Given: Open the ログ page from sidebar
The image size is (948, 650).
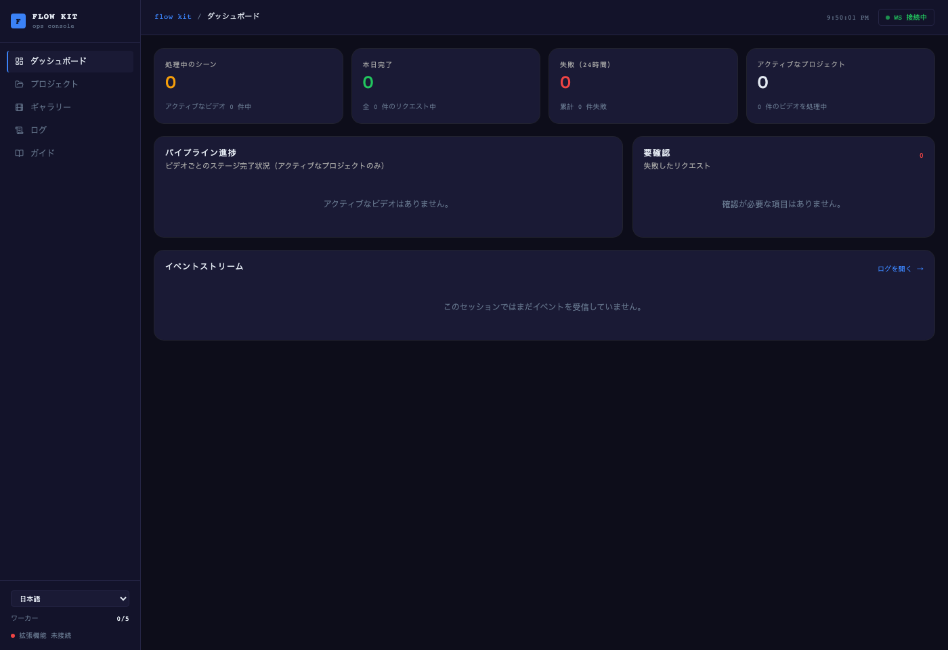Looking at the screenshot, I should tap(70, 130).
